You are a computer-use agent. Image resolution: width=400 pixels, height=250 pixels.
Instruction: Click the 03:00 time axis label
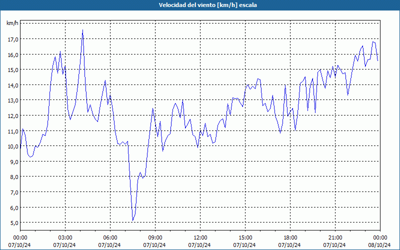pos(65,238)
